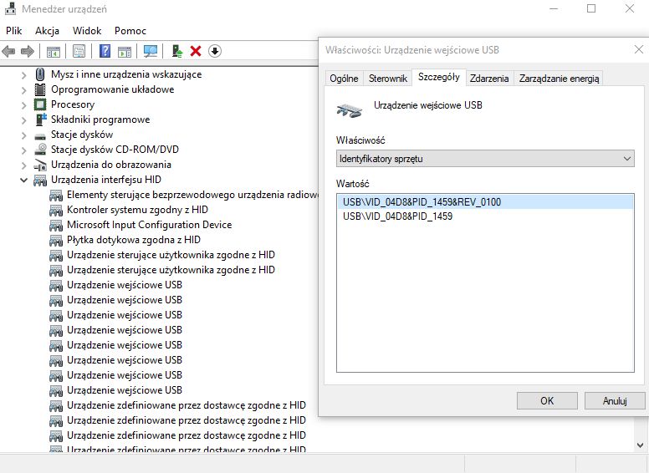This screenshot has height=473, width=649.
Task: Click the icon beside Składniki programowe
Action: (41, 120)
